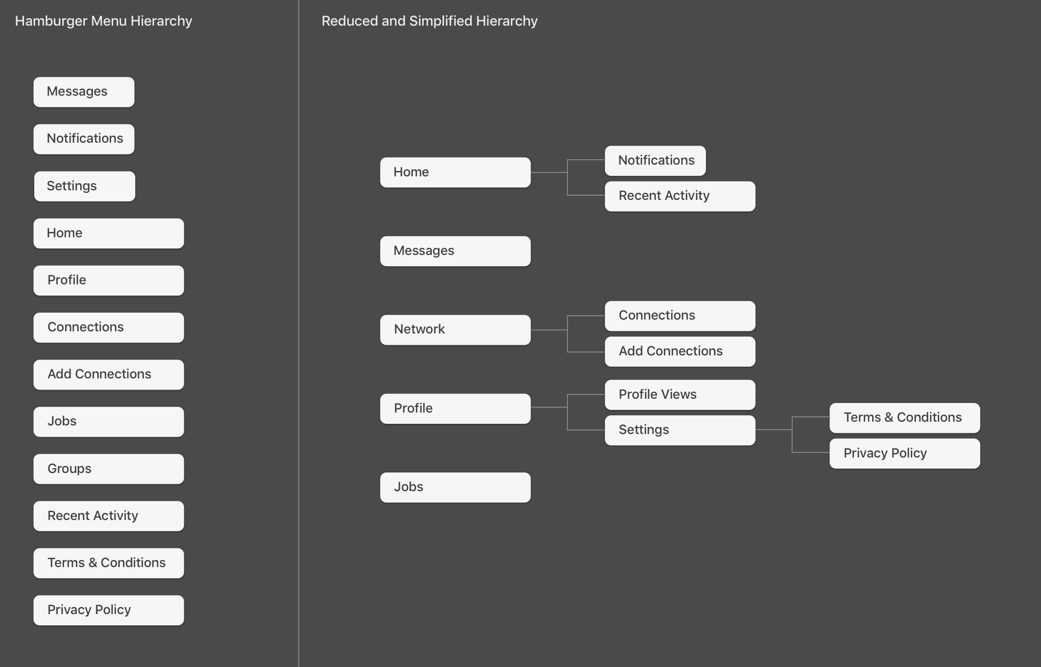
Task: Click the Jobs node in simplified hierarchy
Action: point(455,486)
